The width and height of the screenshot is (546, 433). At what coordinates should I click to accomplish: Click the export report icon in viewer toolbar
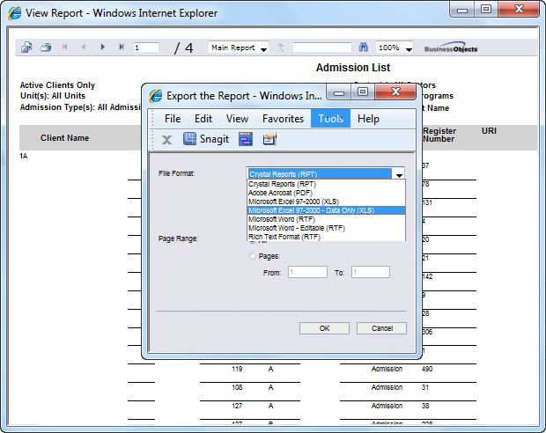pos(26,47)
